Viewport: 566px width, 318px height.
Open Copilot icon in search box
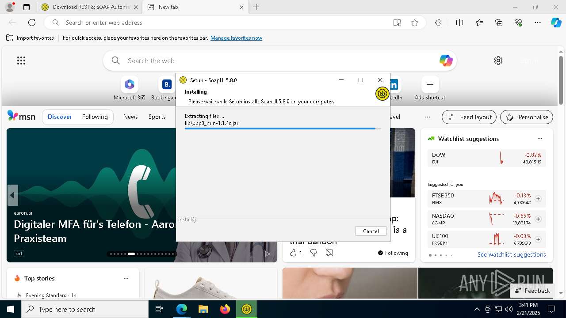pos(446,61)
